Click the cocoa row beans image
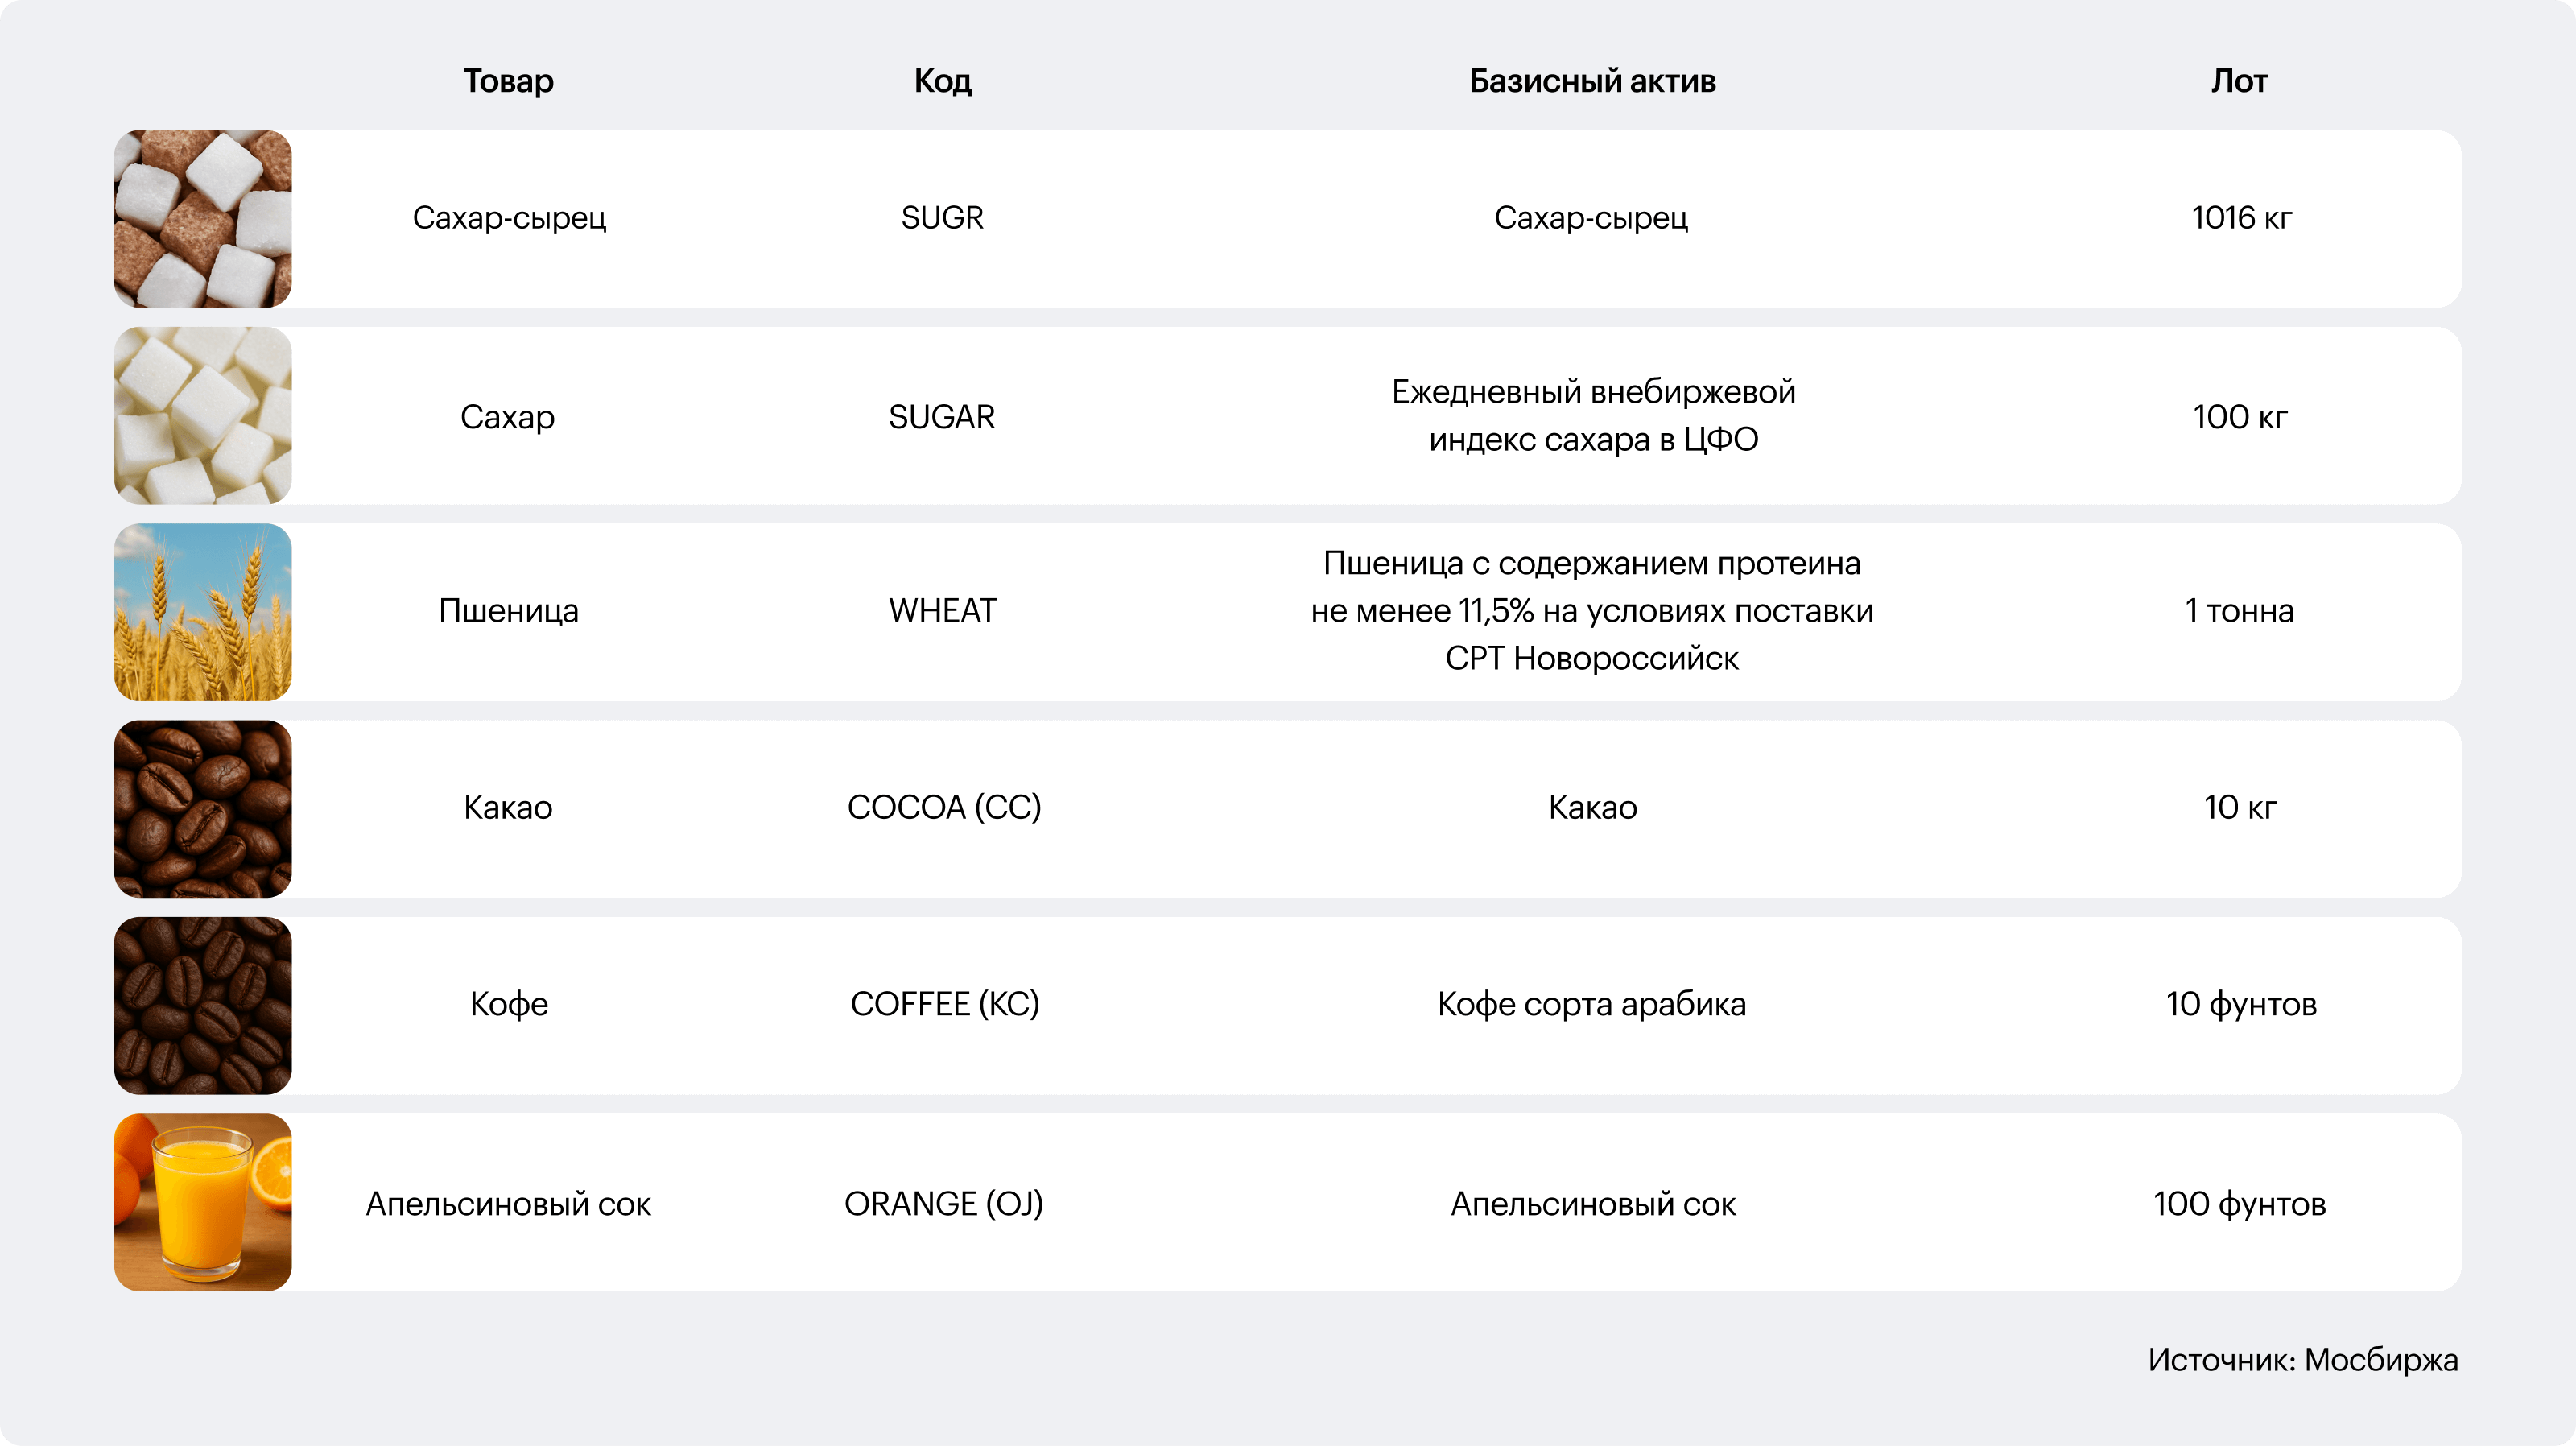 [x=203, y=808]
